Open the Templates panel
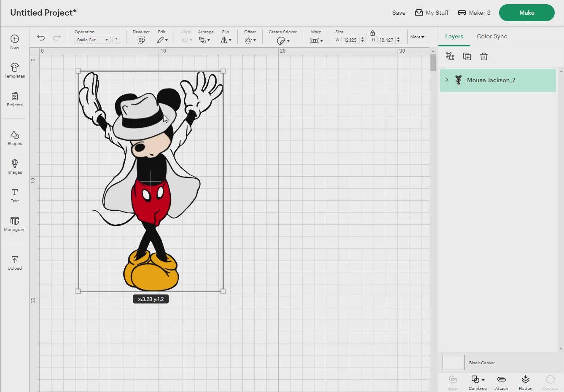This screenshot has height=392, width=564. (x=15, y=70)
